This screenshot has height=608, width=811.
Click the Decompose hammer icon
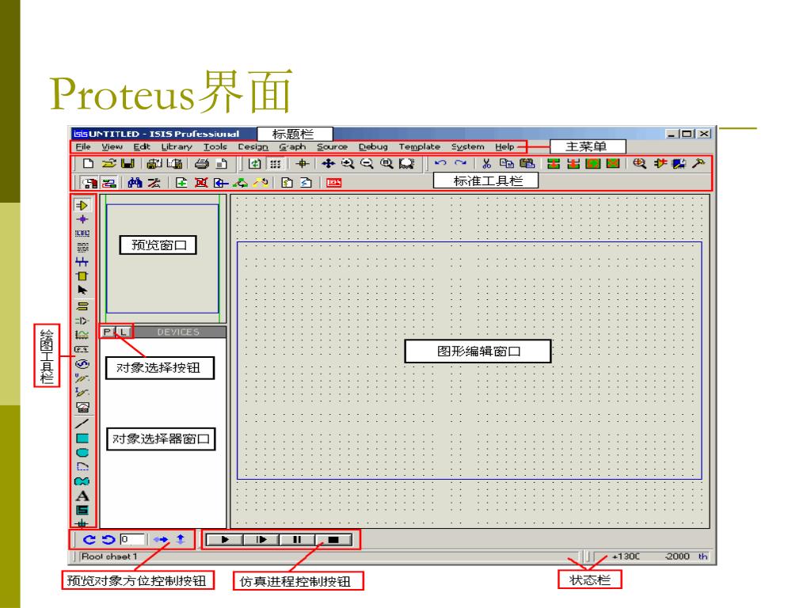699,164
